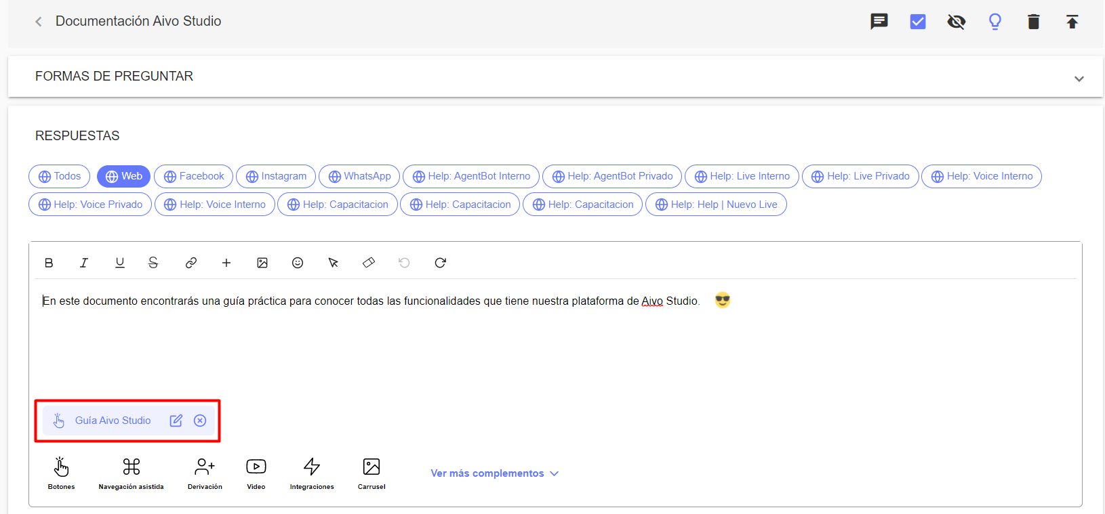Redo the last edit

[440, 263]
